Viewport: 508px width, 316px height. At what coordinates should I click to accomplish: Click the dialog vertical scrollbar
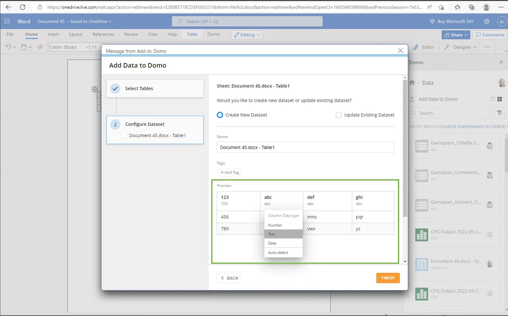click(405, 148)
